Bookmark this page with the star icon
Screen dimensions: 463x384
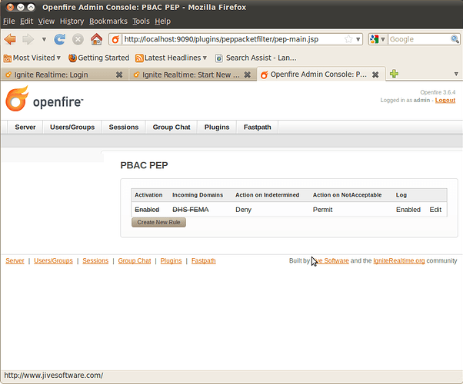[348, 39]
